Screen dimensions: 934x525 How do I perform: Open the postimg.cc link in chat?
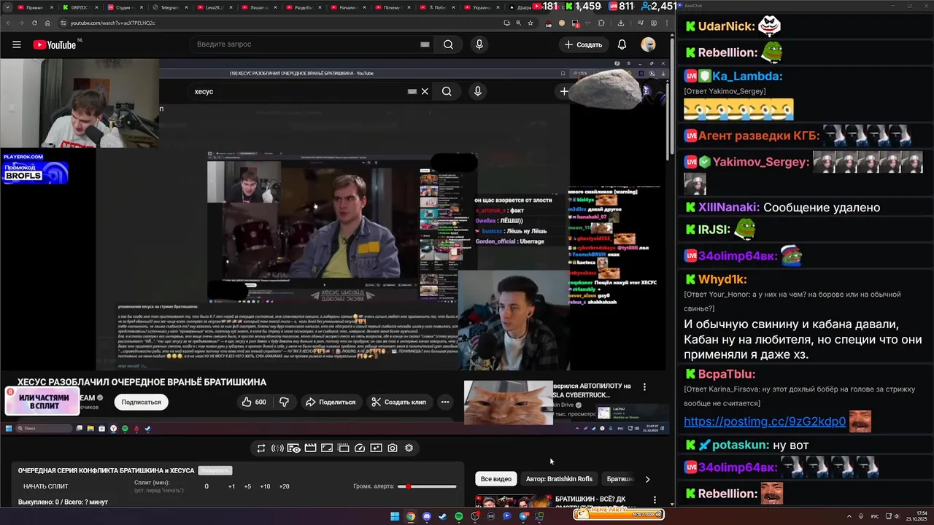765,421
